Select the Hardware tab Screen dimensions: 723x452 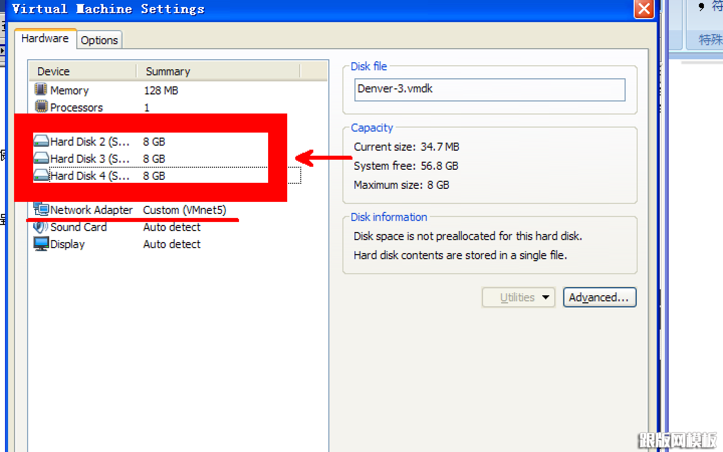(x=45, y=39)
